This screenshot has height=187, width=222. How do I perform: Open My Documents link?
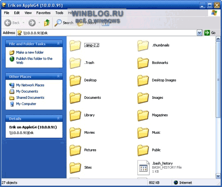point(27,91)
